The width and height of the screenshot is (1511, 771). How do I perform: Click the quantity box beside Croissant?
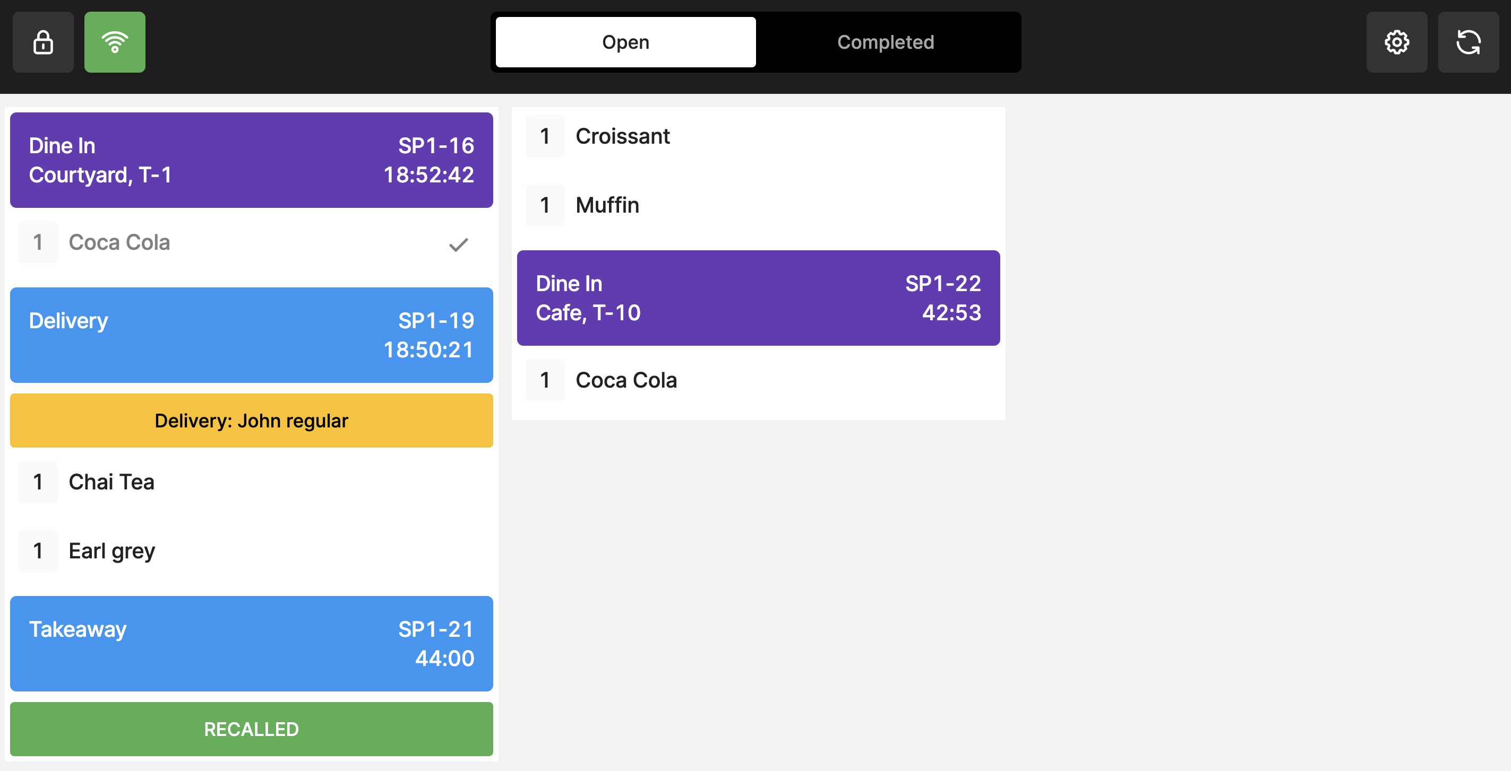pyautogui.click(x=545, y=136)
